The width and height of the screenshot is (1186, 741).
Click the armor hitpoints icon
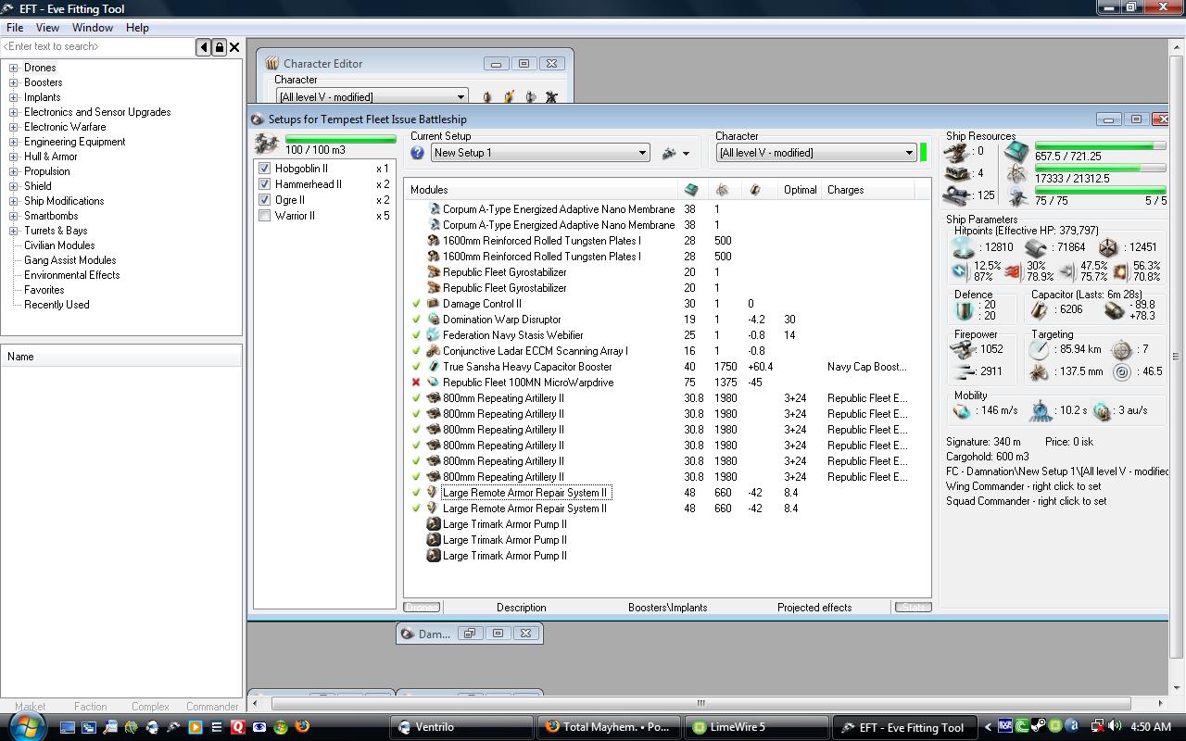pyautogui.click(x=1036, y=248)
